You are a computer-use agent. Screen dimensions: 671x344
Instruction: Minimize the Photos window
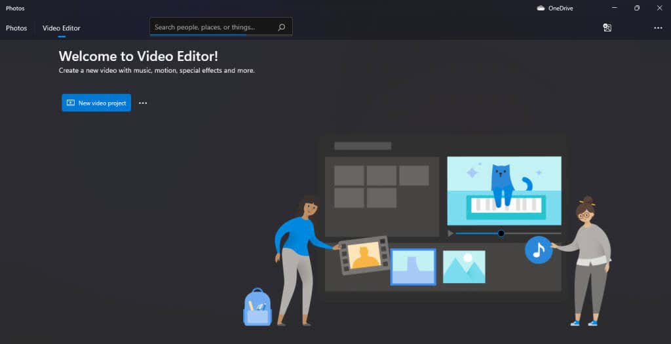[x=615, y=8]
